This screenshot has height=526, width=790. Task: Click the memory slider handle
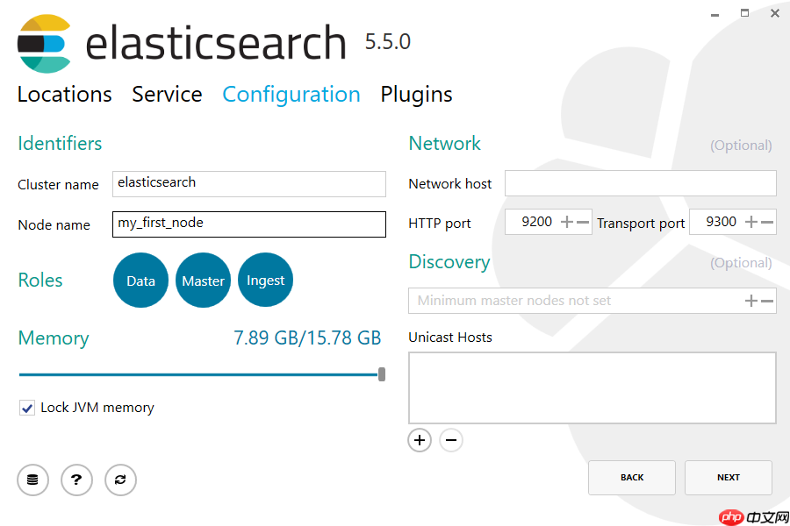pos(382,374)
